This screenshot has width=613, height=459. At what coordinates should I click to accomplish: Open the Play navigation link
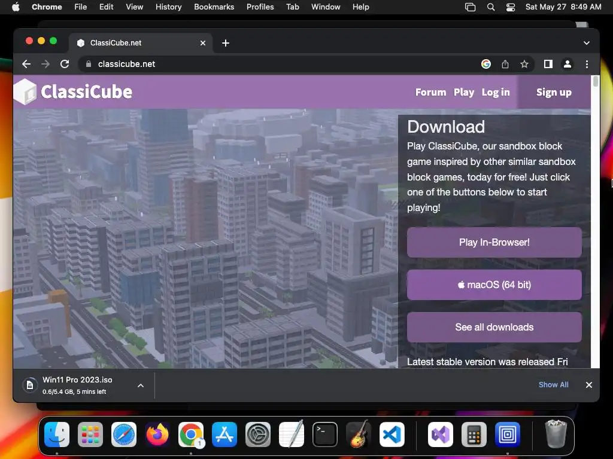(464, 92)
